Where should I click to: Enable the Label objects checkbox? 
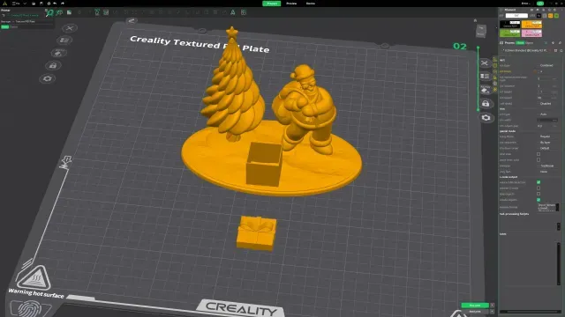click(539, 194)
